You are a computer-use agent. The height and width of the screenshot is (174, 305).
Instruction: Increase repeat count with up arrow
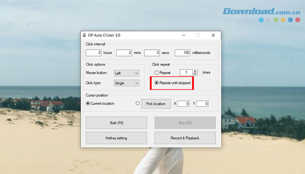tap(195, 71)
